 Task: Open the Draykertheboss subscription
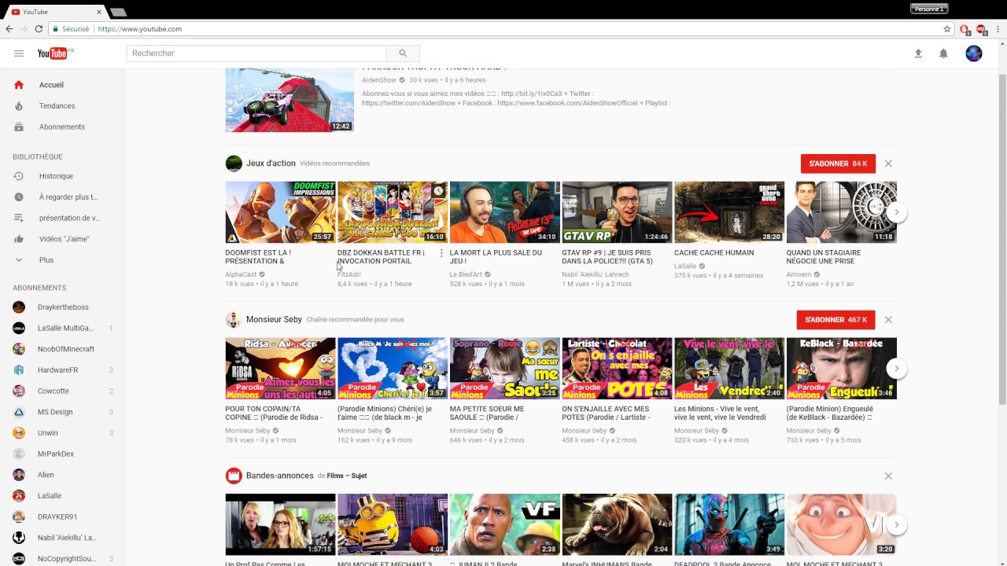[x=63, y=307]
